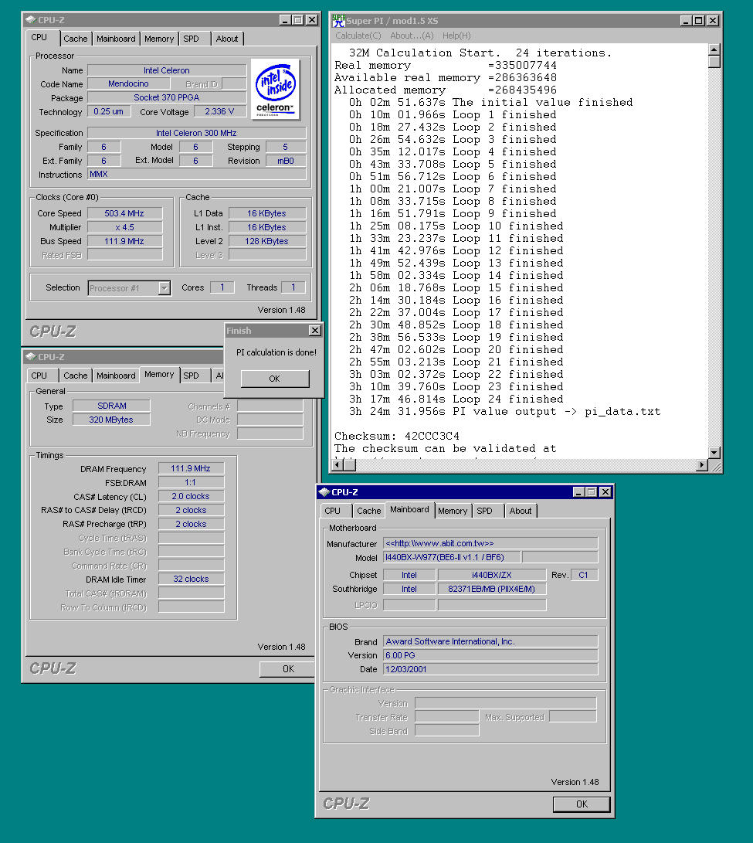The width and height of the screenshot is (753, 843).
Task: Switch to Mainboard tab in top CPU-Z window
Action: pos(116,39)
